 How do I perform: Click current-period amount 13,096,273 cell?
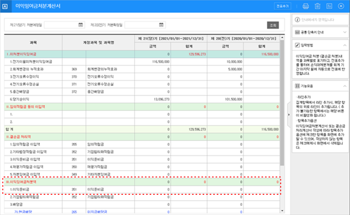[153, 99]
